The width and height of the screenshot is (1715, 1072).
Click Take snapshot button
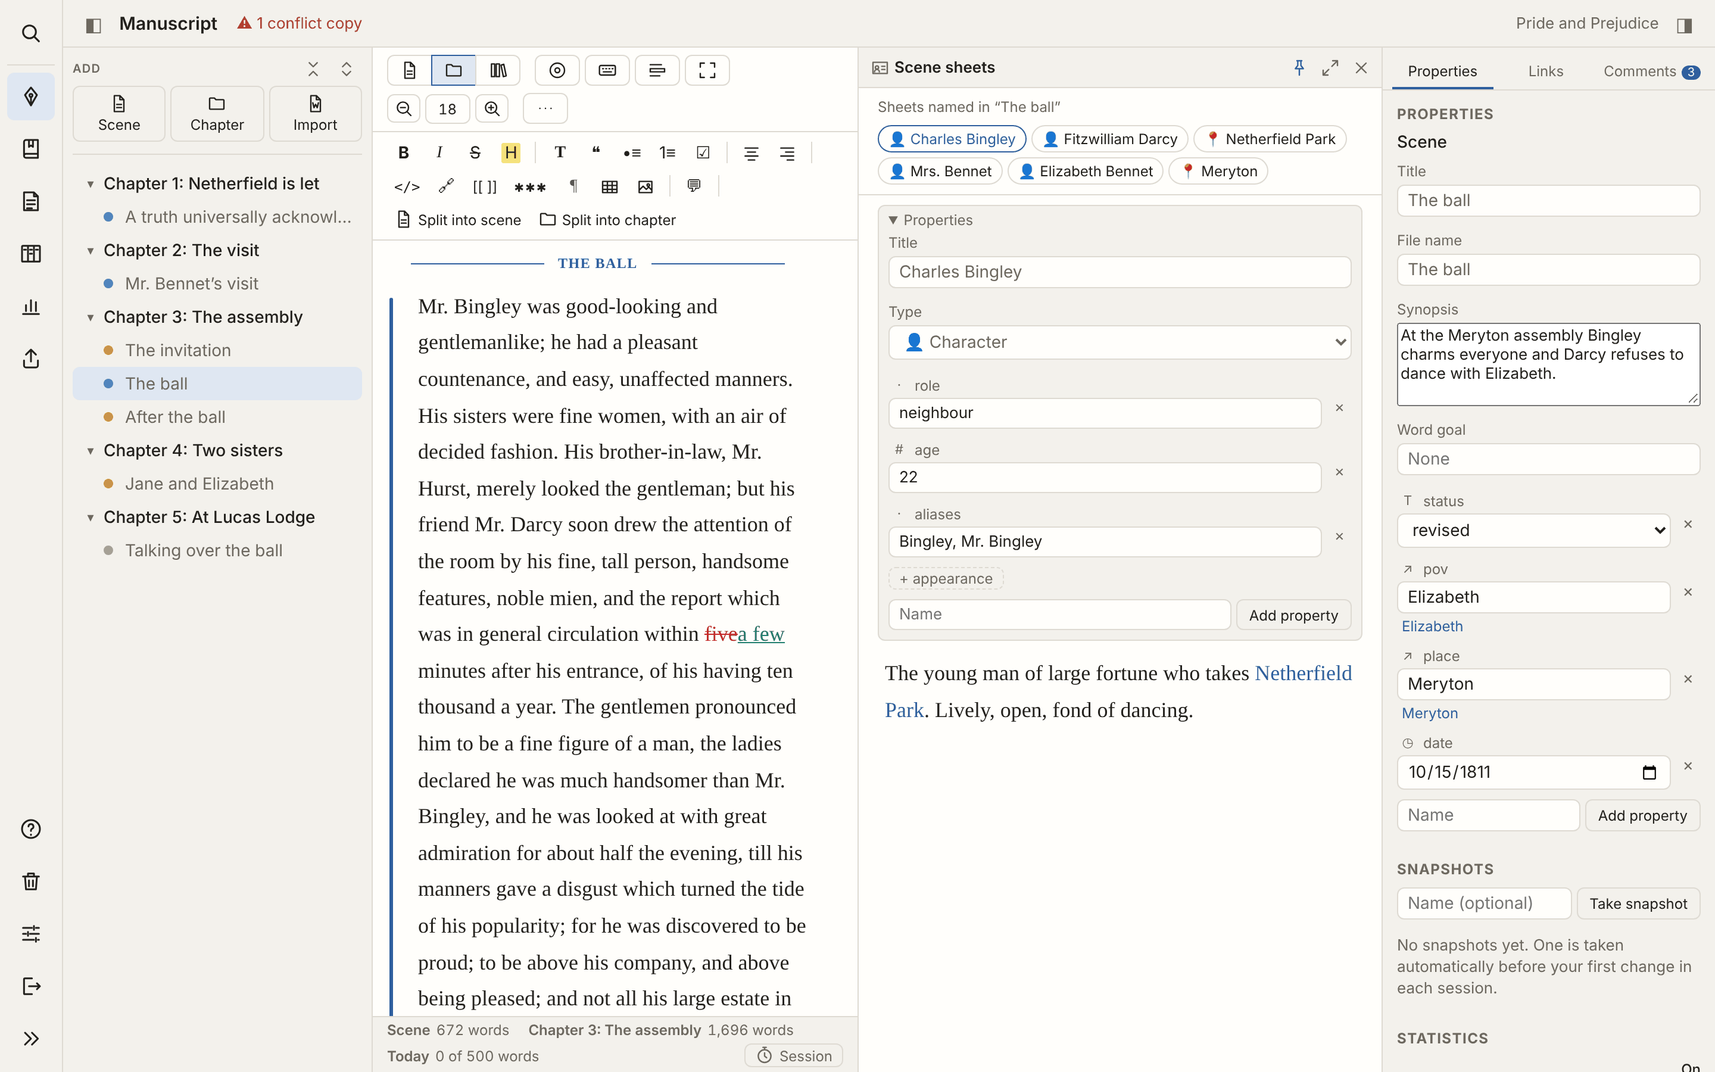click(1638, 903)
